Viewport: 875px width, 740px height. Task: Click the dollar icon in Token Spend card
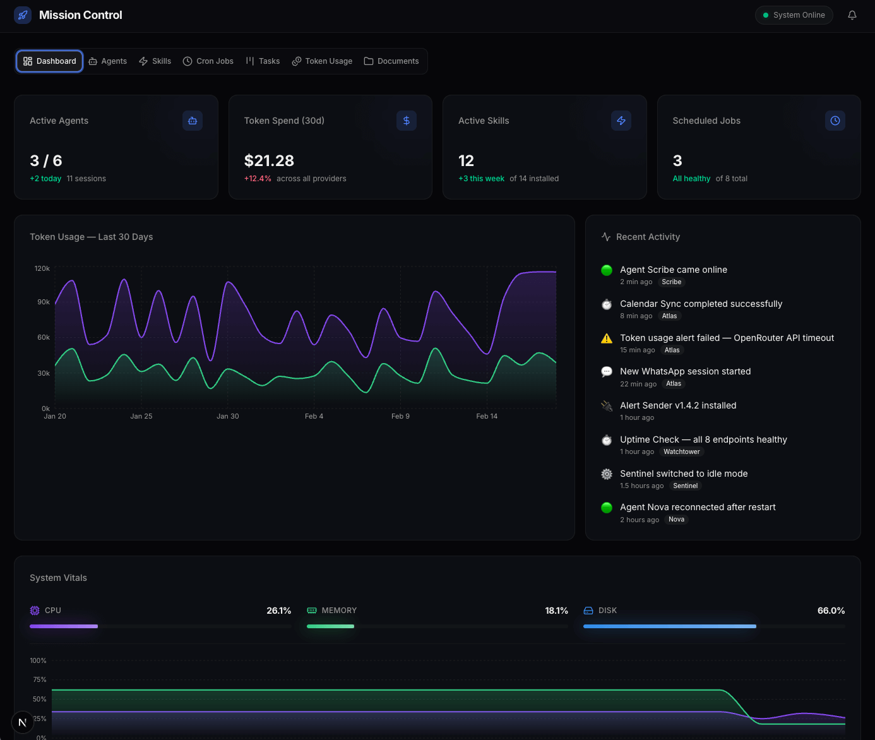point(407,121)
